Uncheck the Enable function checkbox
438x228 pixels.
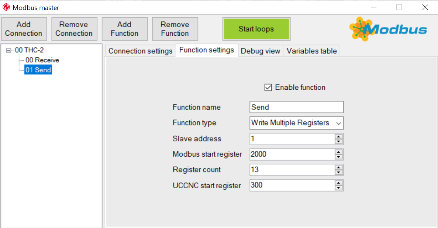coord(268,88)
